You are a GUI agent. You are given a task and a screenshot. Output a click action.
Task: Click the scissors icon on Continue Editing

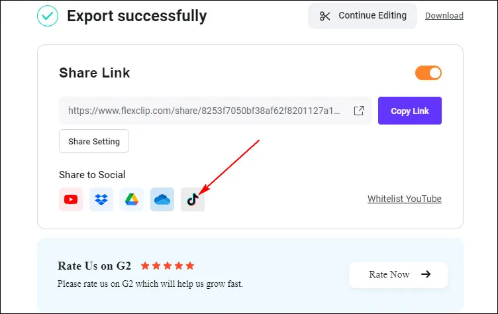click(x=324, y=16)
